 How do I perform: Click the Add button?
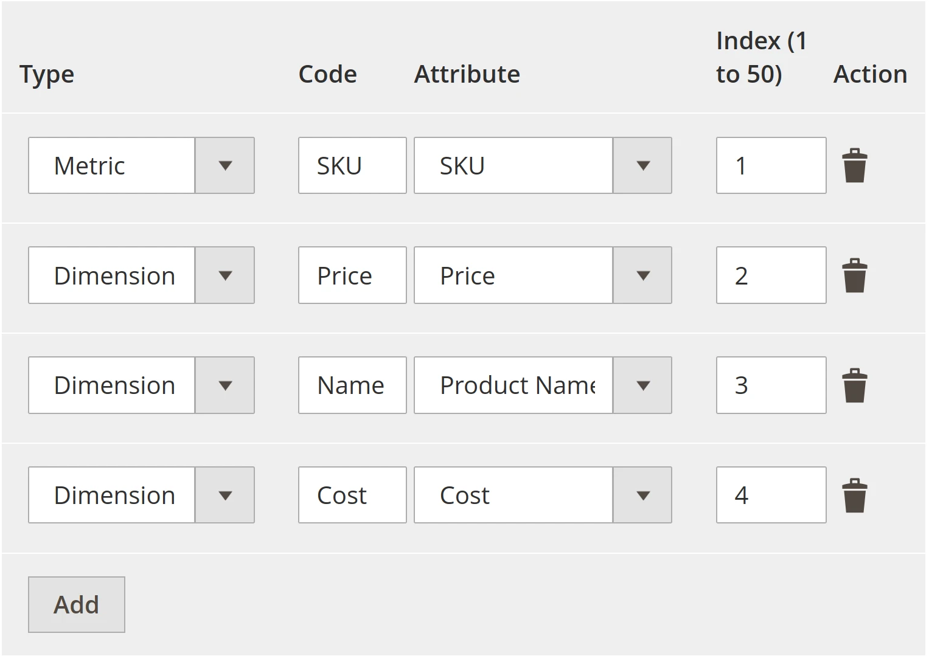pyautogui.click(x=76, y=604)
